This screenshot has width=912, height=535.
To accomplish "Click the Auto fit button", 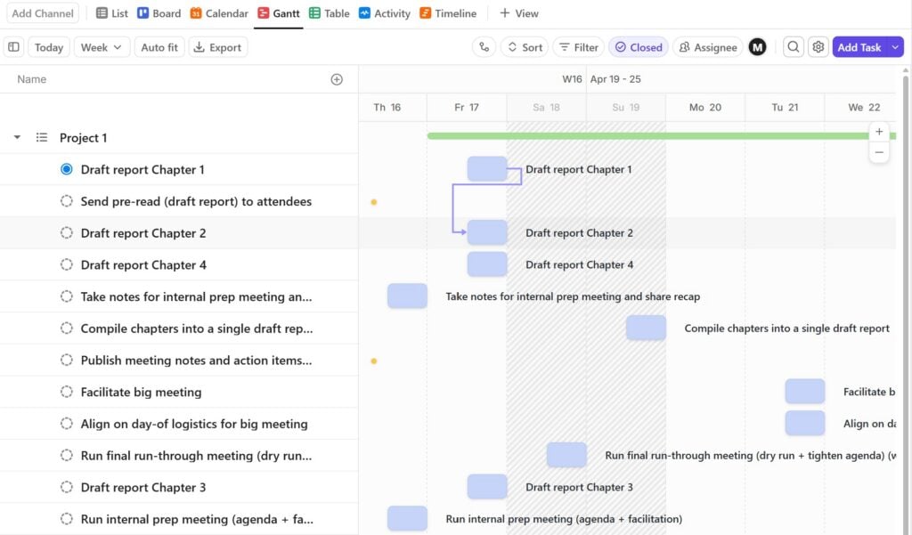I will coord(159,47).
